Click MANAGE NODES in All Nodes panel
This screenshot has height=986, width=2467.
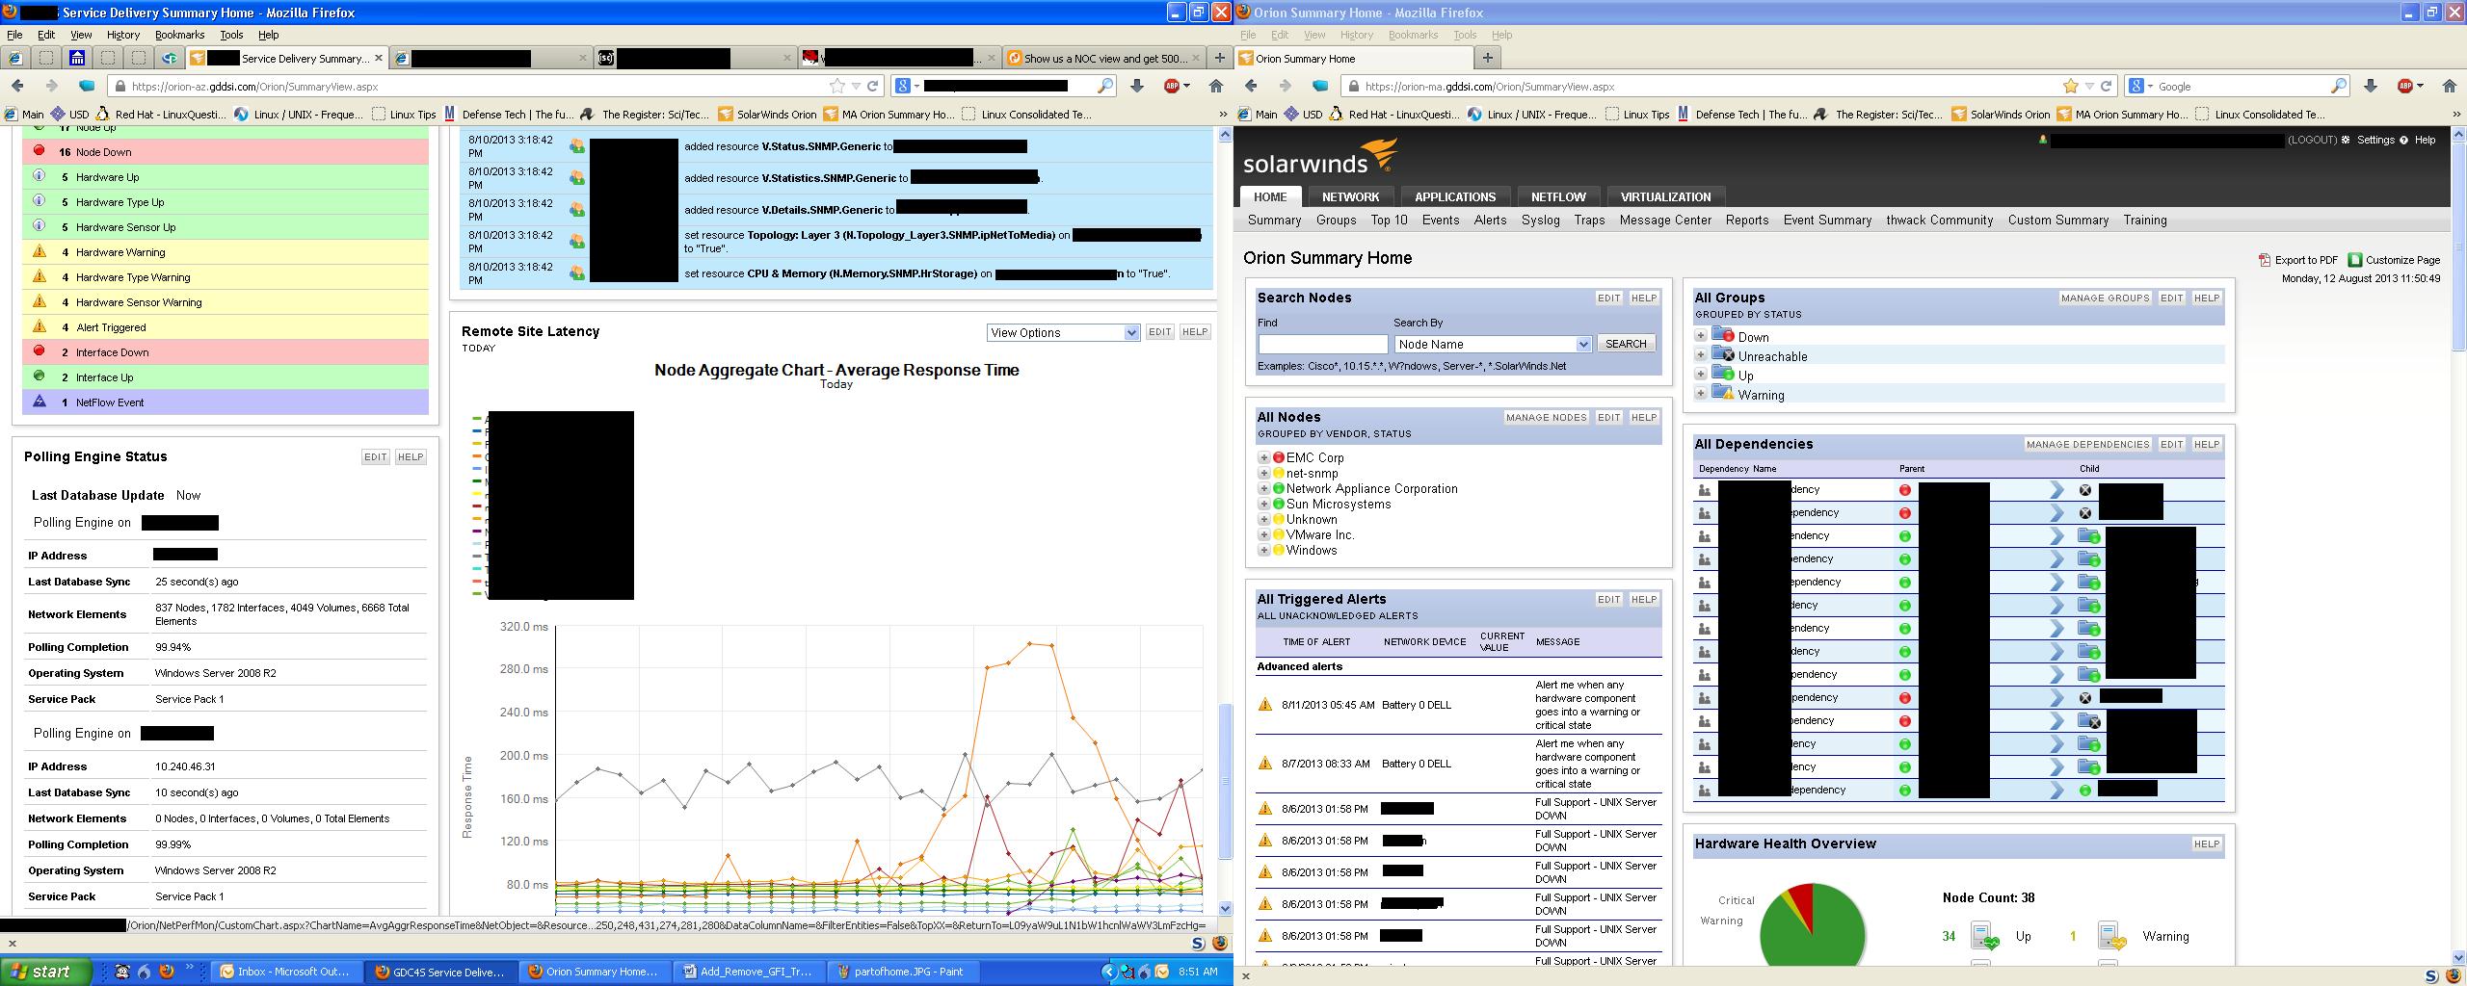tap(1546, 417)
